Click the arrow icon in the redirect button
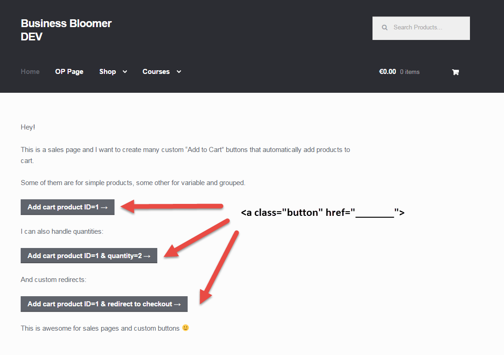 pos(177,304)
